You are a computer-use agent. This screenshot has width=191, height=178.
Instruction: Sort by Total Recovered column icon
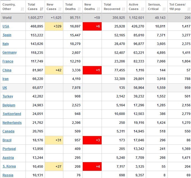pyautogui.click(x=124, y=9)
